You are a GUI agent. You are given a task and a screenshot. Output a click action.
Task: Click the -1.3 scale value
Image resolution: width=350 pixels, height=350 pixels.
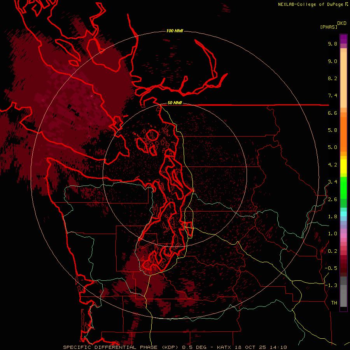331,285
